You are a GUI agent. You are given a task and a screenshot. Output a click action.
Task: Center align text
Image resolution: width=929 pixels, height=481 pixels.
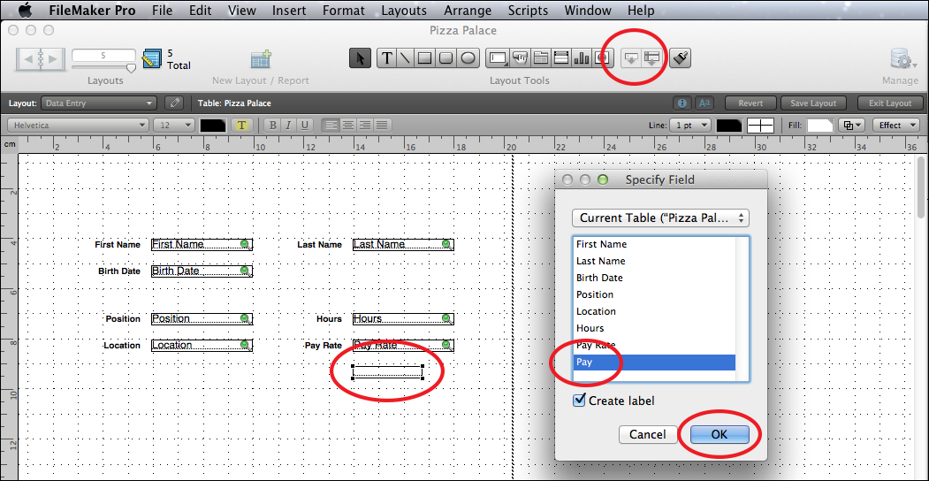click(x=348, y=125)
